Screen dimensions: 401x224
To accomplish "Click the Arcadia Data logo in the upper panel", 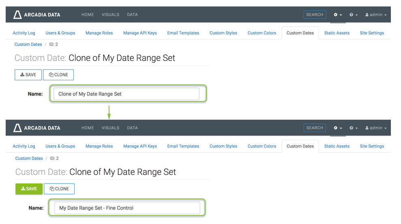I will pyautogui.click(x=36, y=15).
